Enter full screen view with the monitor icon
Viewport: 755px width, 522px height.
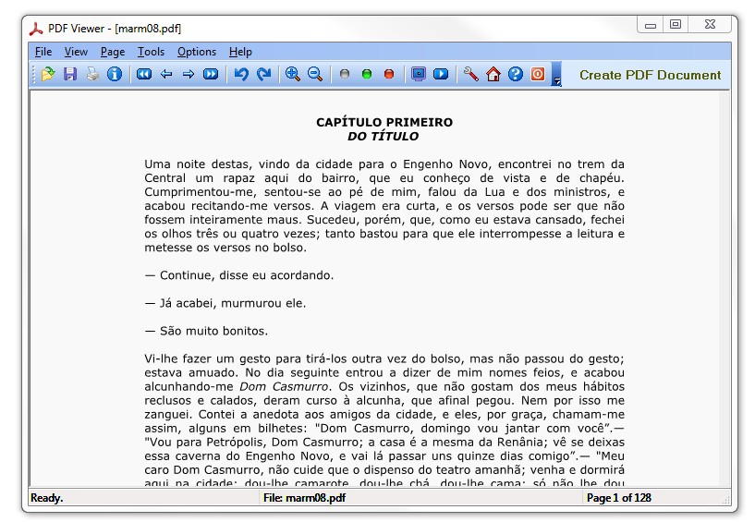pyautogui.click(x=419, y=74)
